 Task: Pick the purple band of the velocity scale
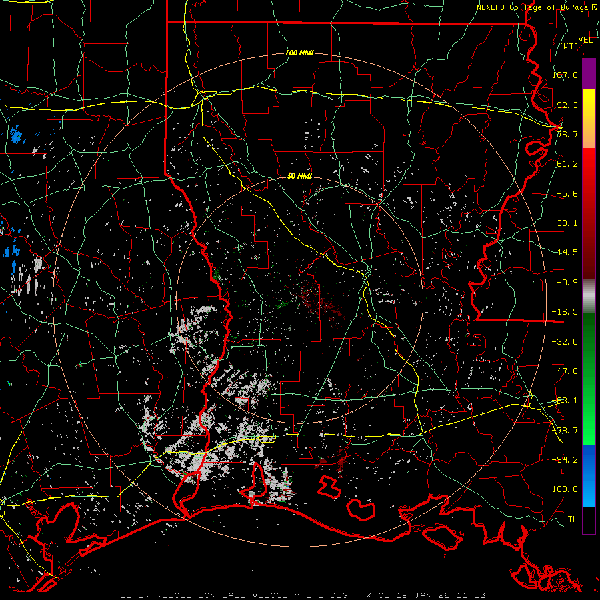pyautogui.click(x=589, y=74)
